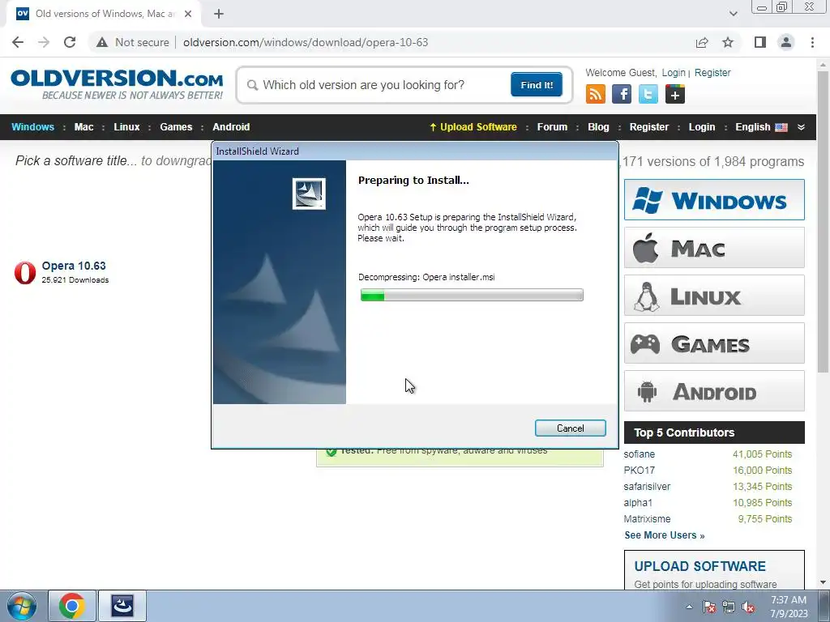Open the Windows nav menu item
The width and height of the screenshot is (830, 622).
pyautogui.click(x=32, y=127)
